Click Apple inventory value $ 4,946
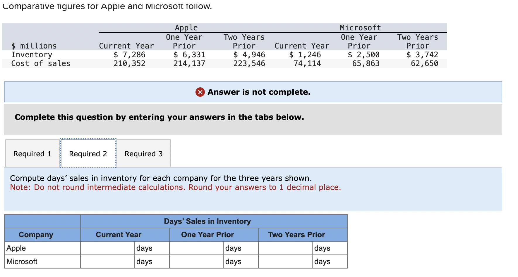 [249, 55]
